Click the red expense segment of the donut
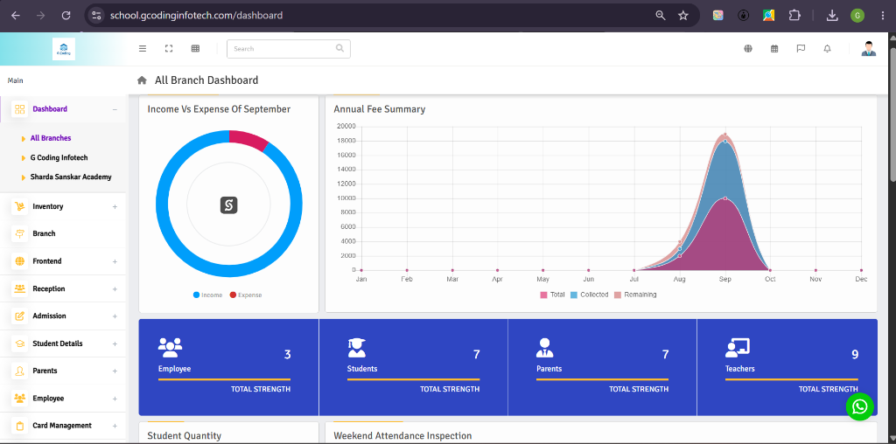896x444 pixels. [x=250, y=140]
